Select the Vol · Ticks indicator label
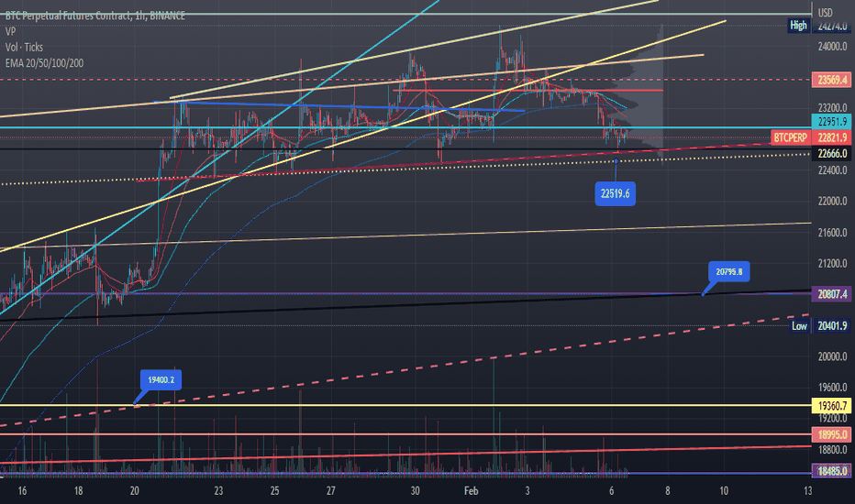Screen dimensions: 855x504 click(24, 48)
